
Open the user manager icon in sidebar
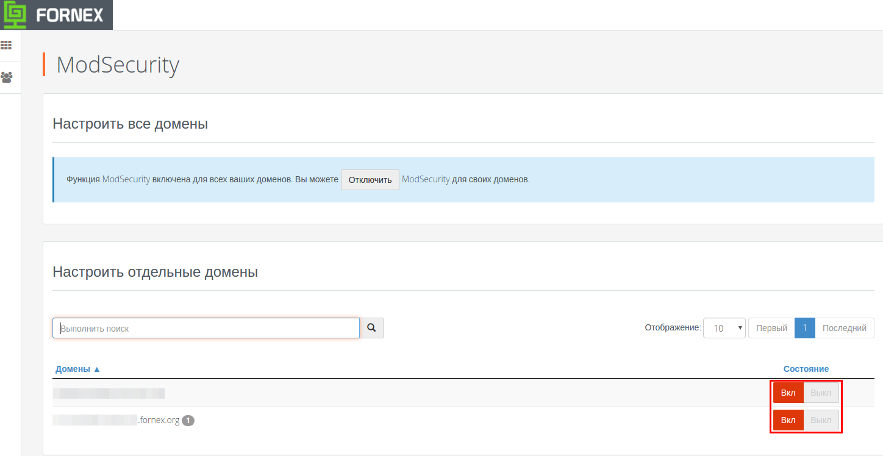[x=7, y=77]
